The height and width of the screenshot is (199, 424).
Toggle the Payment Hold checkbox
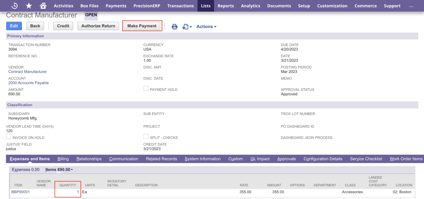[x=146, y=89]
